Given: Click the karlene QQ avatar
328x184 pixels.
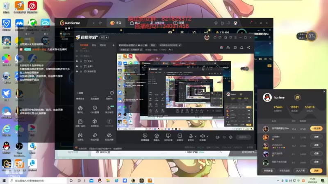Looking at the screenshot, I should pyautogui.click(x=267, y=97).
